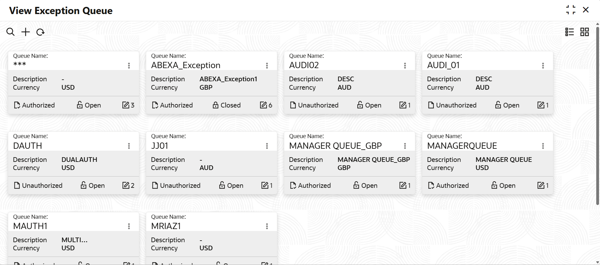
Task: Open the kebab menu for MANAGERQUEUE
Action: coord(543,146)
